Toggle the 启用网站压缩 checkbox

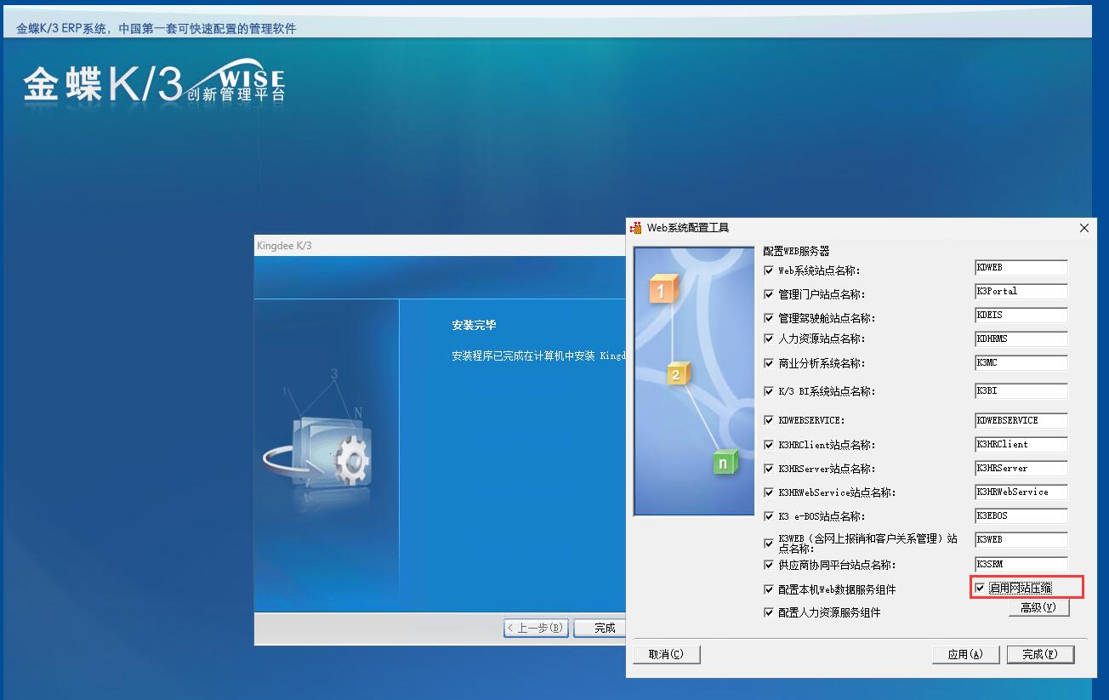click(980, 588)
